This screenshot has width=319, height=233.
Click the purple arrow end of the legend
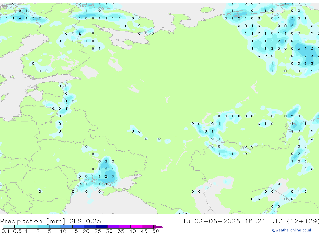coord(159,227)
